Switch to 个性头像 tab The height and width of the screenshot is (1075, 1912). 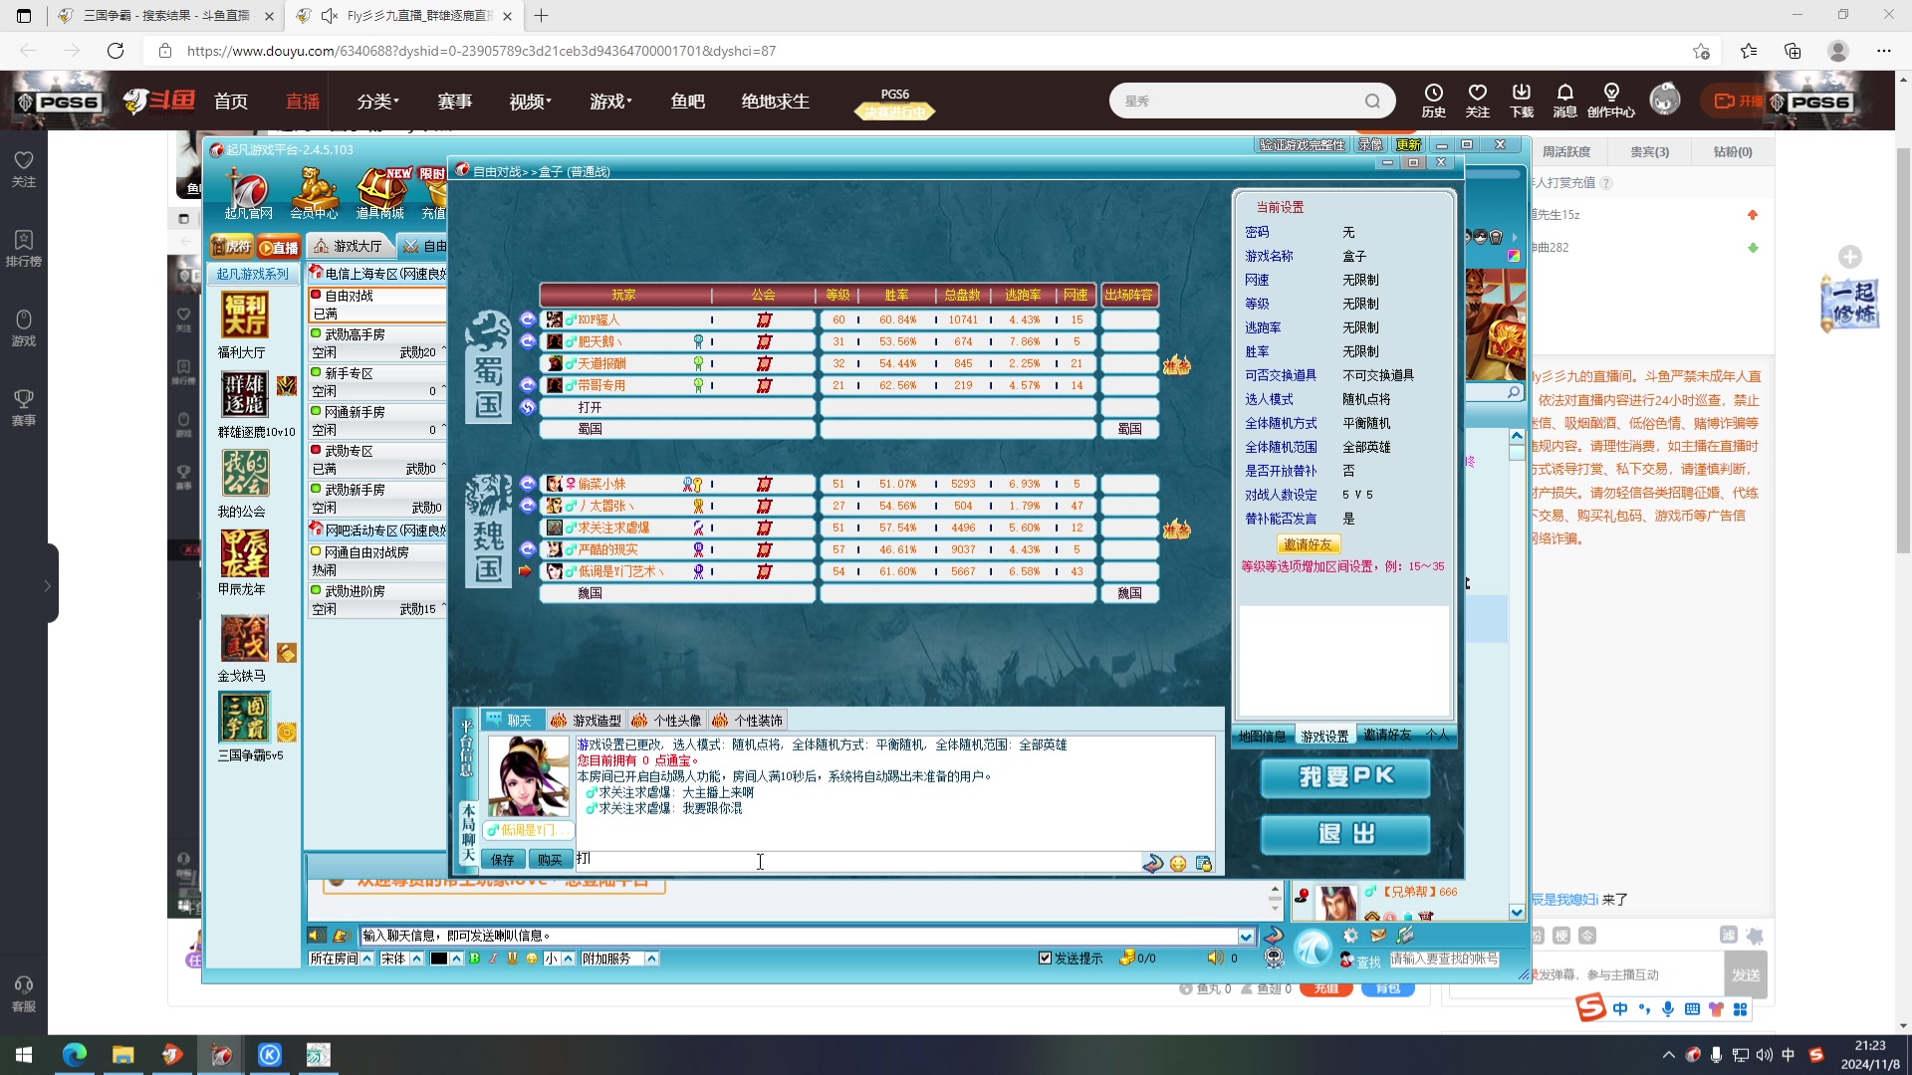666,721
